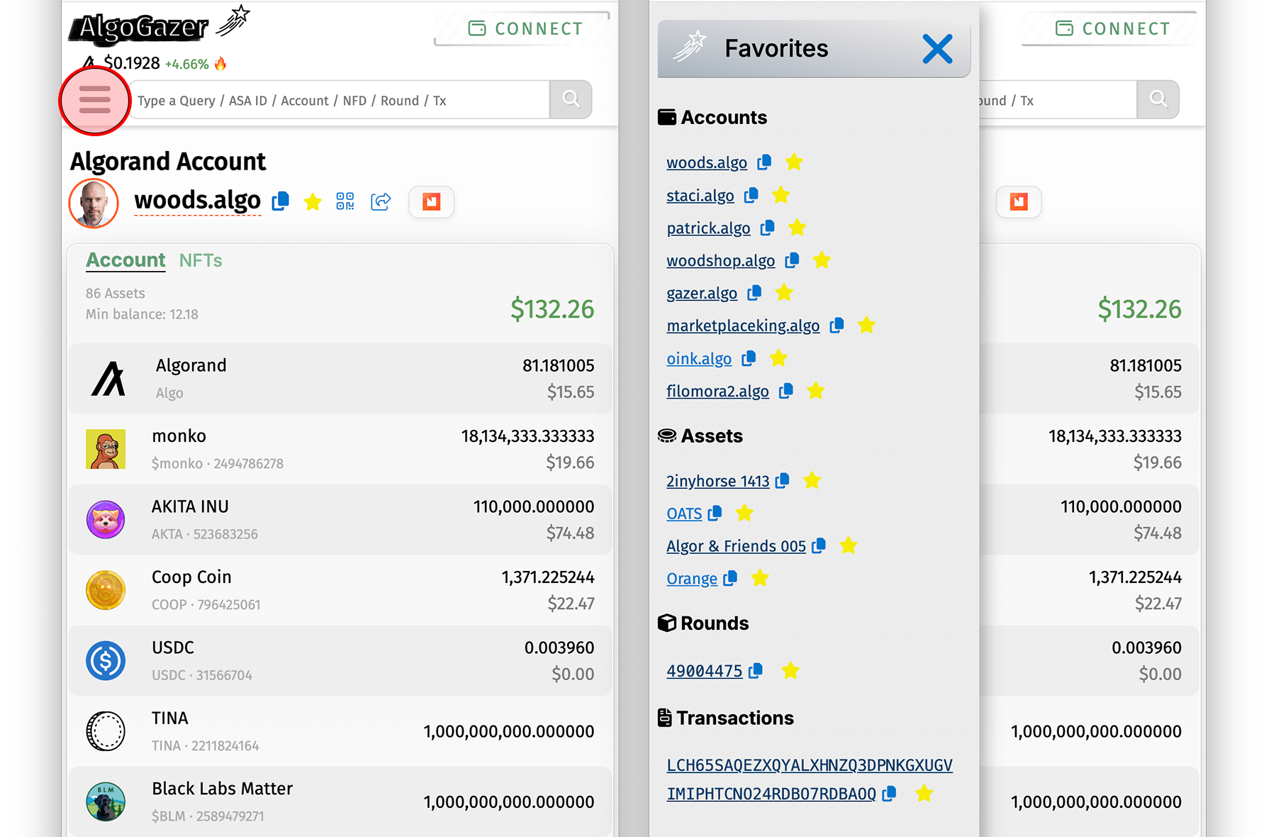Image resolution: width=1276 pixels, height=837 pixels.
Task: Toggle favorite star for gazer.algo
Action: tap(784, 292)
